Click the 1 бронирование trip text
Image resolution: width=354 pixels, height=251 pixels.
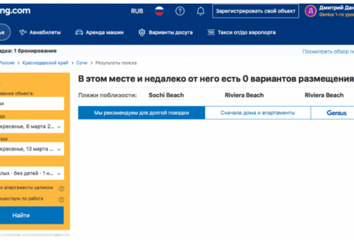coord(35,51)
